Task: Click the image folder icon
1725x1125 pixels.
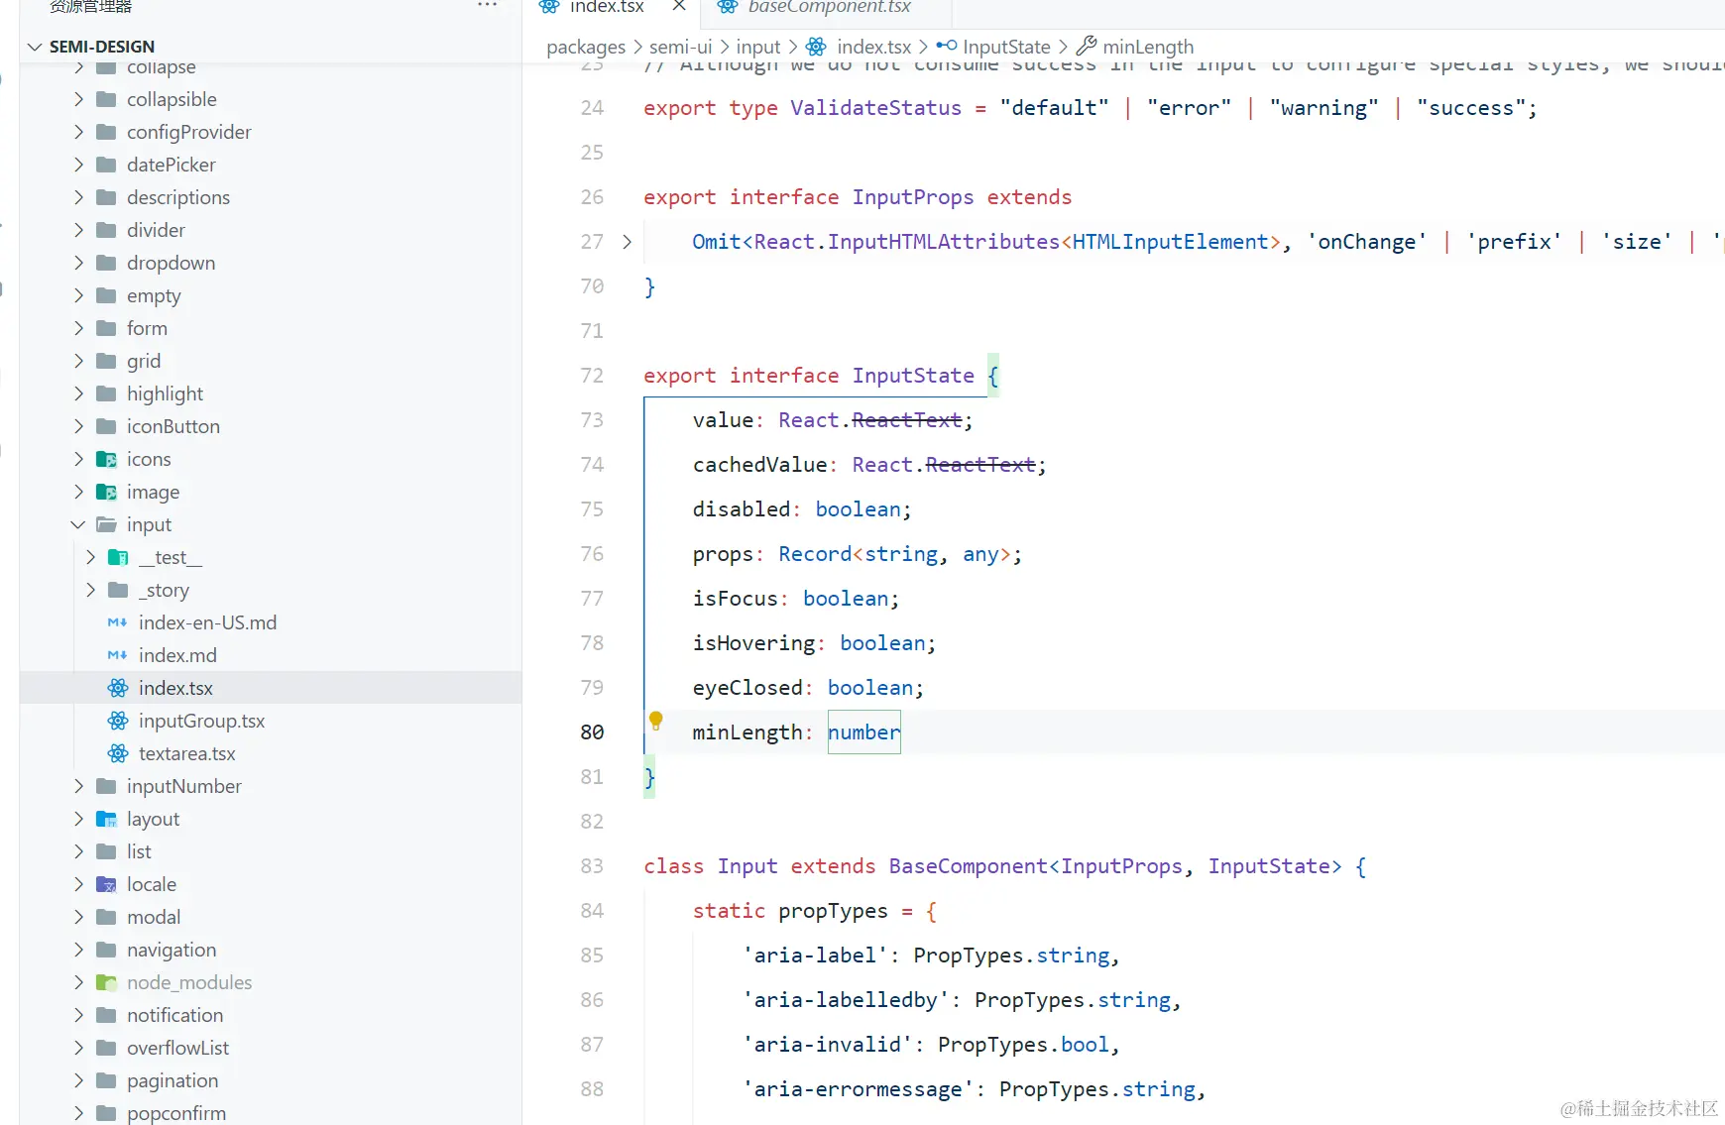Action: 106,492
